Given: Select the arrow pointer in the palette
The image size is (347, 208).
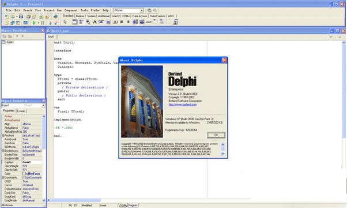Looking at the screenshot, I should point(65,22).
